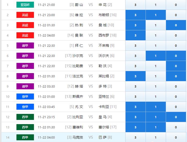Select the 1 option for 拜仁 vs 不来梅
This screenshot has height=142, width=187.
tap(156, 45)
